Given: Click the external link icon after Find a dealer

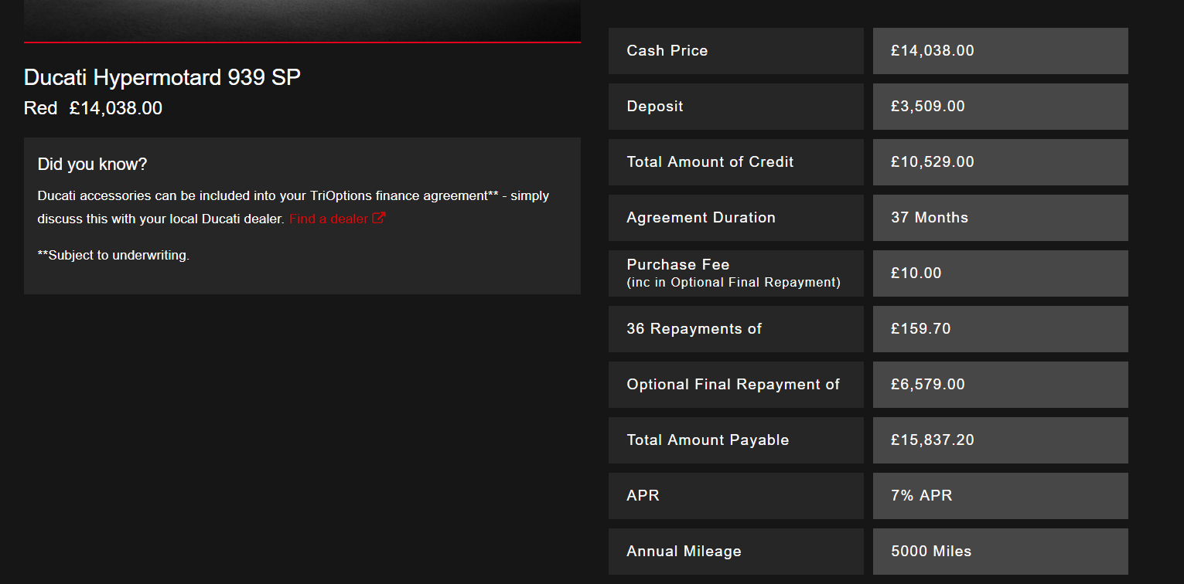Looking at the screenshot, I should (x=379, y=218).
